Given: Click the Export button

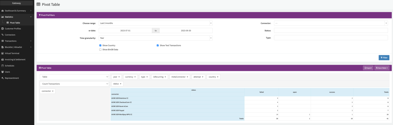Looking at the screenshot, I should [x=368, y=68].
